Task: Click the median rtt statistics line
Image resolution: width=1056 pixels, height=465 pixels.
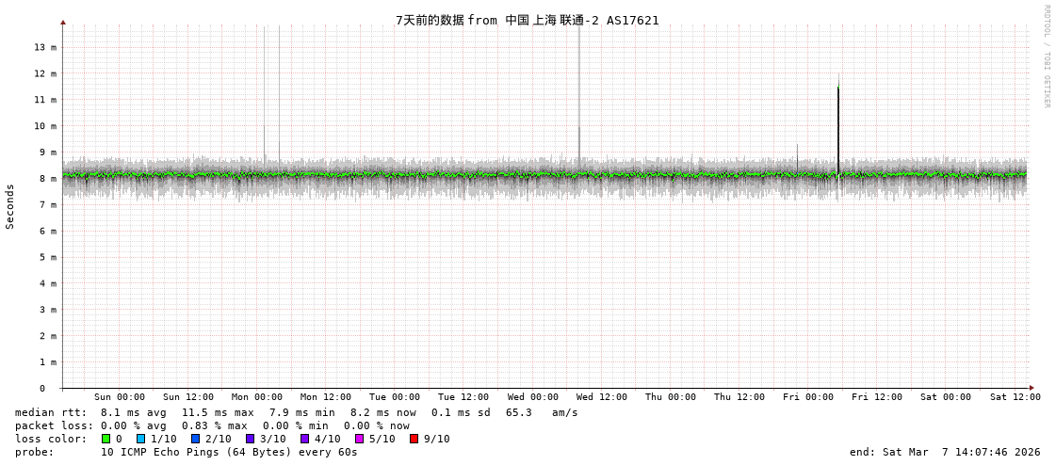Action: point(296,412)
